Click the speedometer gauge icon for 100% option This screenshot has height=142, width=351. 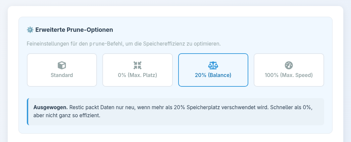pyautogui.click(x=289, y=65)
